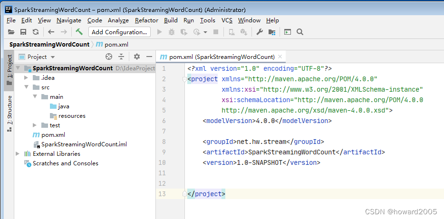The width and height of the screenshot is (444, 219).
Task: Open the Code menu
Action: 95,20
